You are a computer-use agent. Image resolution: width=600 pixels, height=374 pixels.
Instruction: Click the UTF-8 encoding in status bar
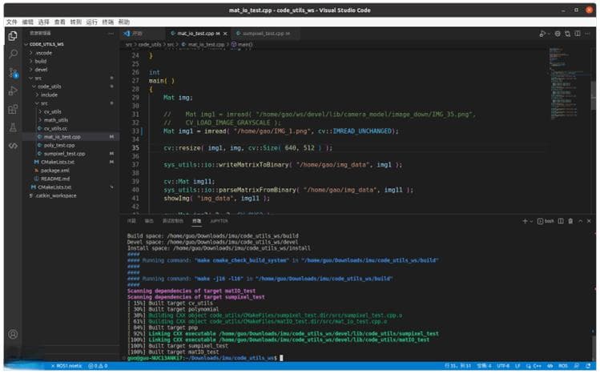[x=503, y=366]
